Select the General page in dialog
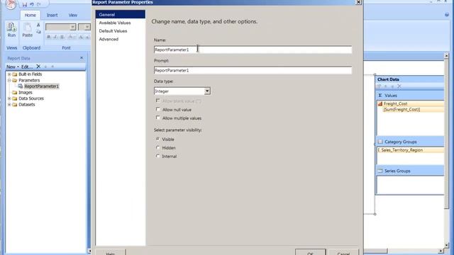 121,14
